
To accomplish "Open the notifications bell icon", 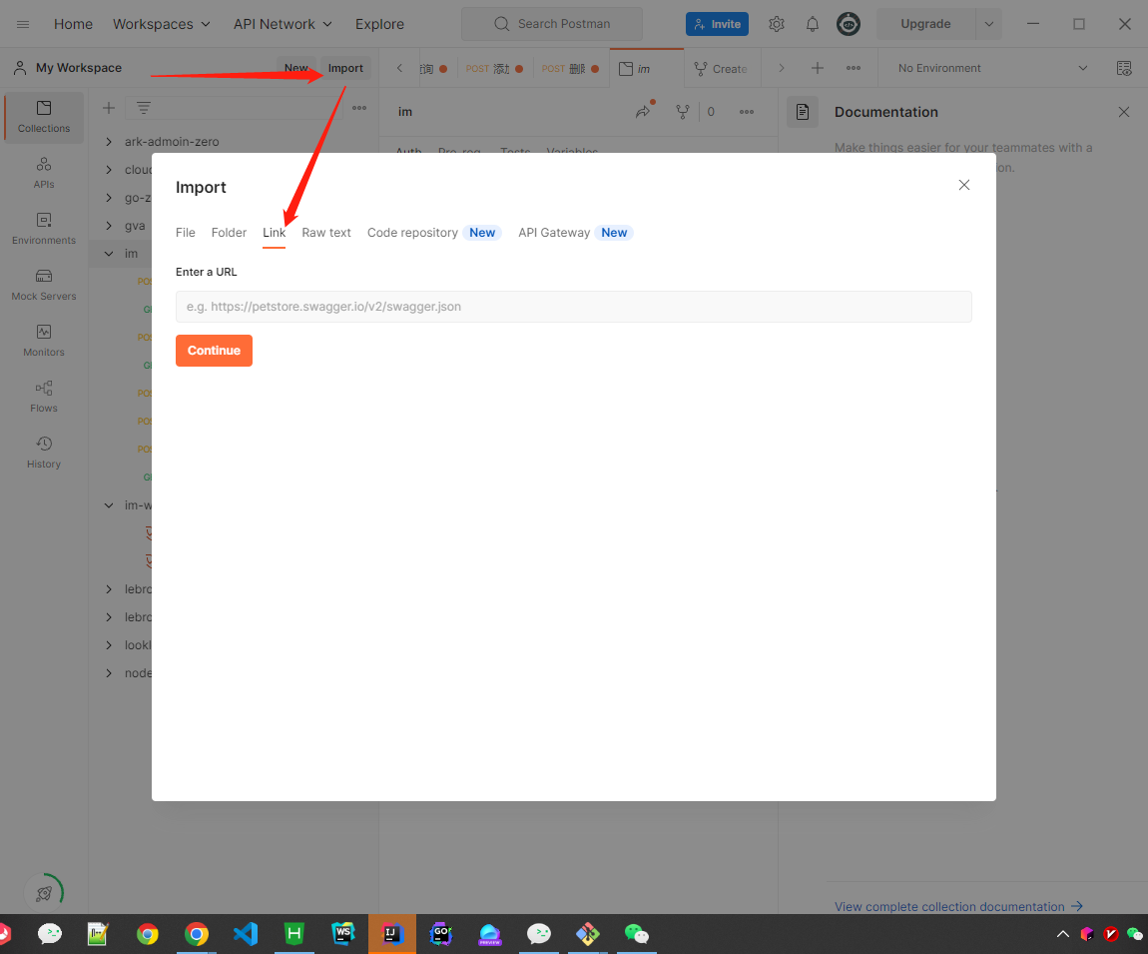I will click(x=812, y=24).
